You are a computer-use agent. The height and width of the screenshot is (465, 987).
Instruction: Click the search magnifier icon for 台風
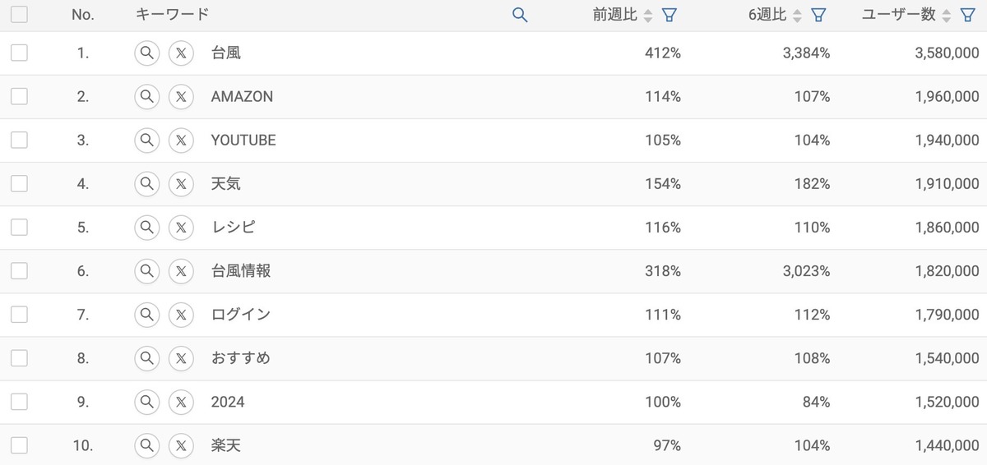[x=146, y=53]
